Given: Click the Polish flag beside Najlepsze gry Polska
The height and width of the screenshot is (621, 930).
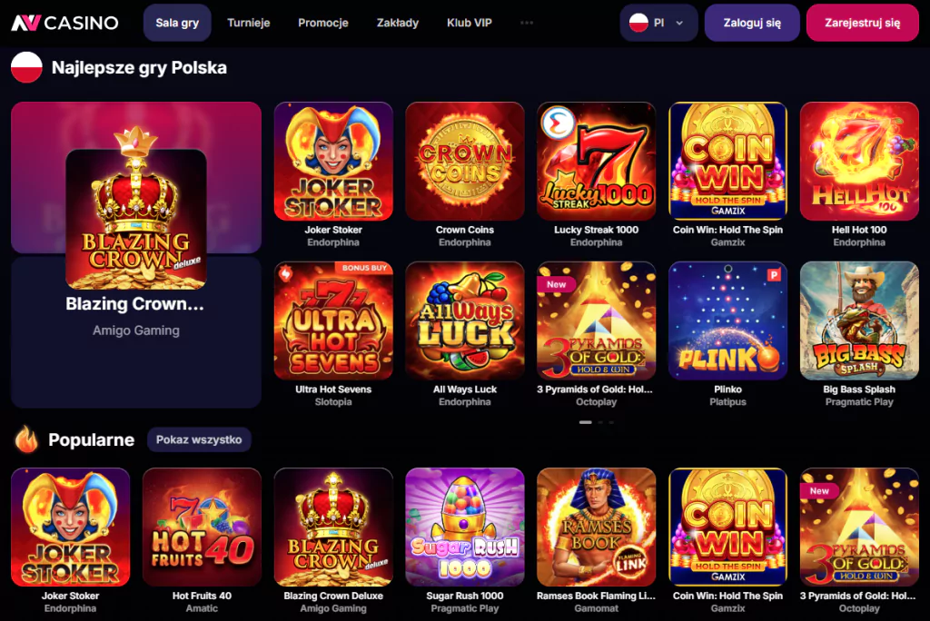Looking at the screenshot, I should point(25,67).
